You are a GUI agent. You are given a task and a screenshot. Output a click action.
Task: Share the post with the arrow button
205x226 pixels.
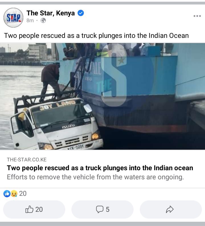[x=171, y=209]
